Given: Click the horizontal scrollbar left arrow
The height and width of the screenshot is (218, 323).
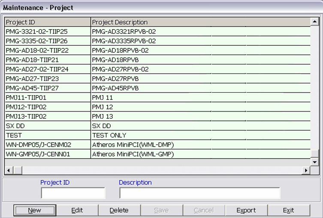Looking at the screenshot, I should [9, 171].
